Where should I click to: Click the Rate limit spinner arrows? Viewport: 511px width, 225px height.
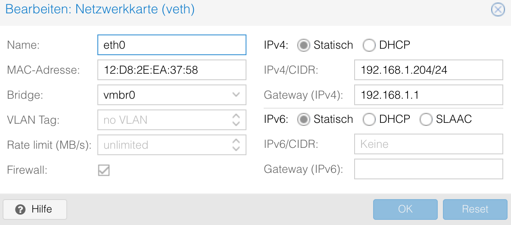[x=236, y=145]
